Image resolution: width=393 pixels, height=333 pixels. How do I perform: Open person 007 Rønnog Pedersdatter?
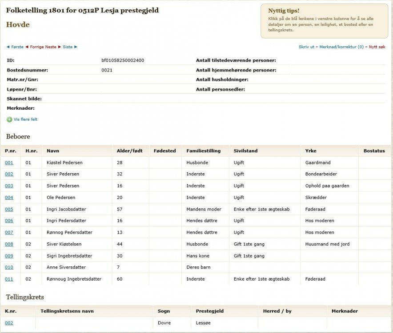9,232
